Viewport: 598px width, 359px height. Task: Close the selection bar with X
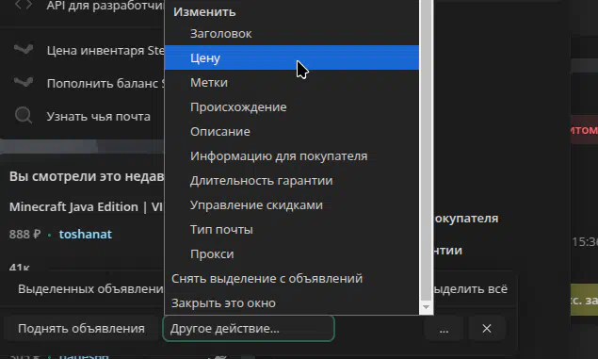487,329
